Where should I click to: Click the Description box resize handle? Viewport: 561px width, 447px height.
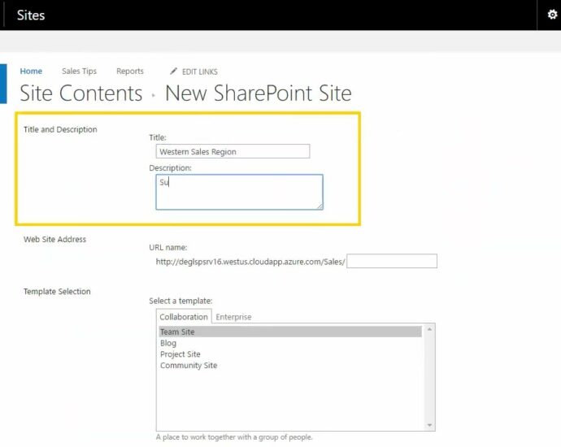(319, 206)
